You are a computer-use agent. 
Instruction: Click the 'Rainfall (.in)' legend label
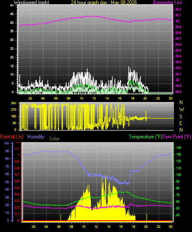coord(12,137)
